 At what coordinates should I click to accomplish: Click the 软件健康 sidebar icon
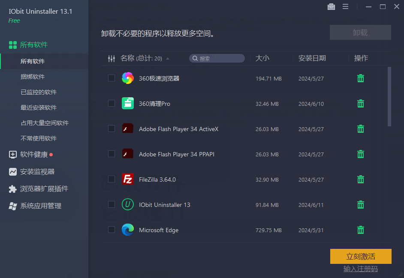coord(12,155)
